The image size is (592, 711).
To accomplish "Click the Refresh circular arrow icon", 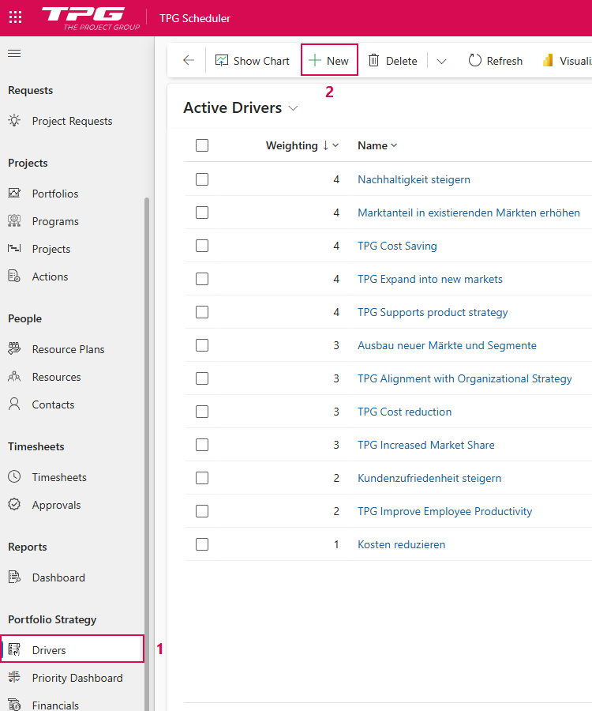I will tap(475, 61).
